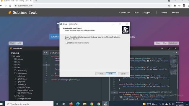Go to the News page

[164, 12]
